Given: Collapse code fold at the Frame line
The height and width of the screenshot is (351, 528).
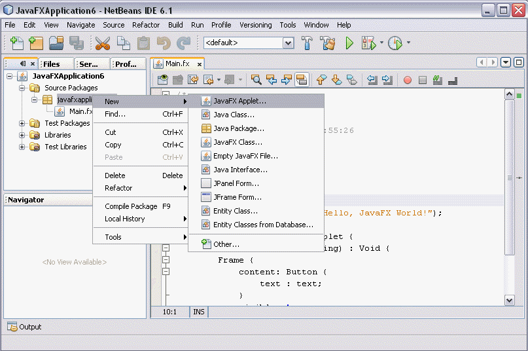Looking at the screenshot, I should [x=166, y=259].
